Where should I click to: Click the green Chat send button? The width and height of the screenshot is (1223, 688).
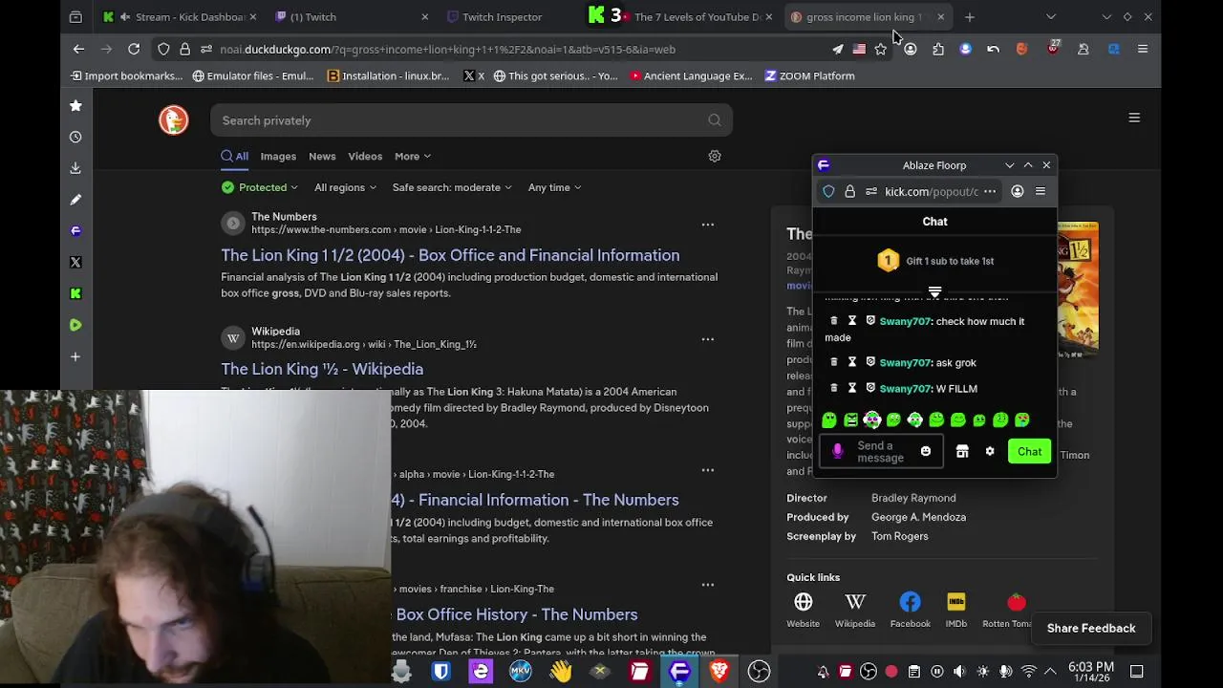pos(1029,451)
